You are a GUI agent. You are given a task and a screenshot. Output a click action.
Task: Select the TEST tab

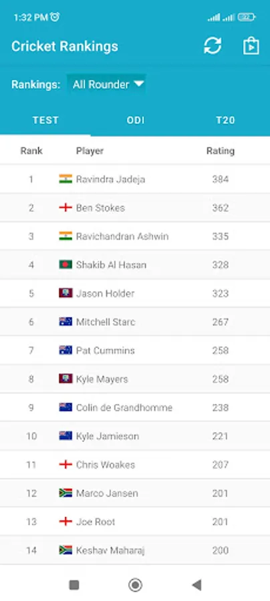[x=45, y=120]
